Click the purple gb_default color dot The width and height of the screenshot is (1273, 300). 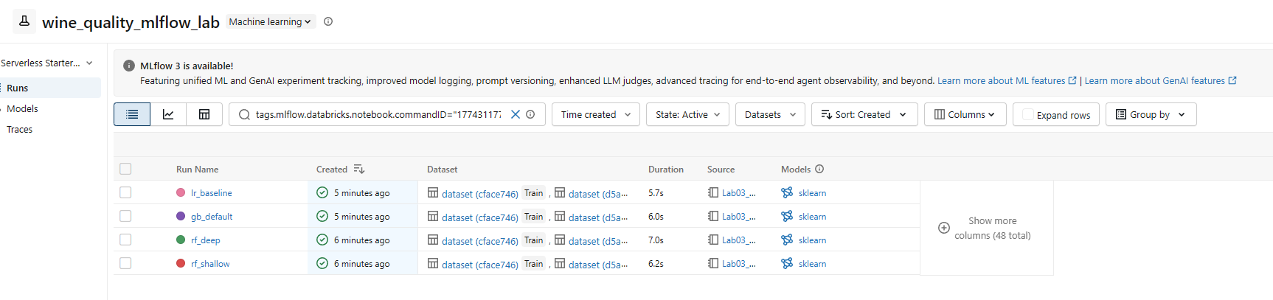(181, 216)
